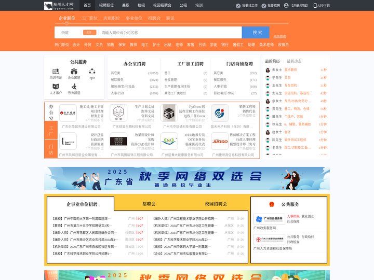The width and height of the screenshot is (374, 280).
Task: Click the 广州市中软通科技 cube logo
Action: (x=169, y=113)
